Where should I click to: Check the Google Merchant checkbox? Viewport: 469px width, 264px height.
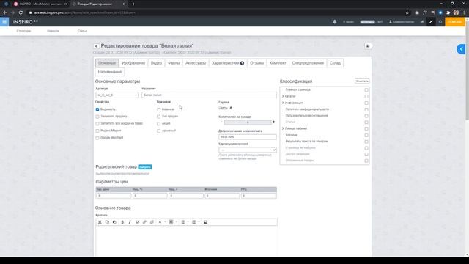pos(97,138)
